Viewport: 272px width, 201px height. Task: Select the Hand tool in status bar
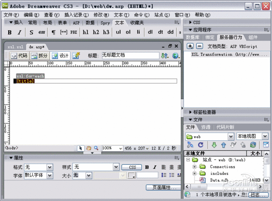[x=89, y=148]
